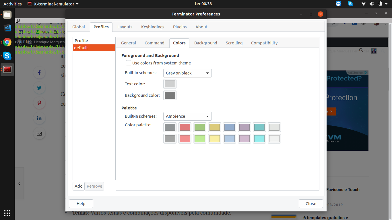The height and width of the screenshot is (220, 392).
Task: Open Palette Built-in schemes Ambience dropdown
Action: [187, 116]
